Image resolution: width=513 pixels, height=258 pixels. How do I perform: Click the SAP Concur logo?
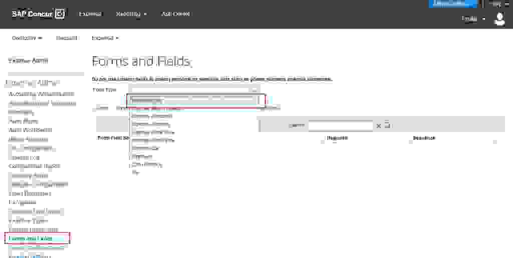[x=38, y=14]
